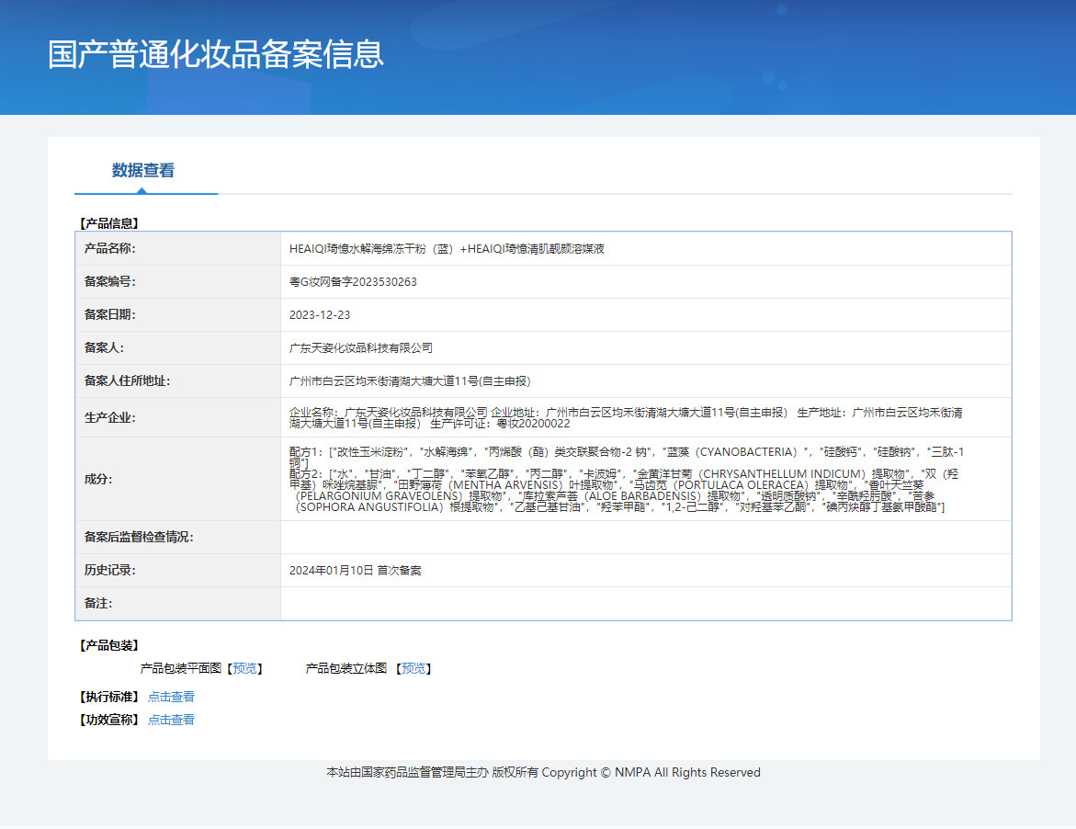Click the 成分 row label
This screenshot has width=1076, height=829.
pos(98,479)
